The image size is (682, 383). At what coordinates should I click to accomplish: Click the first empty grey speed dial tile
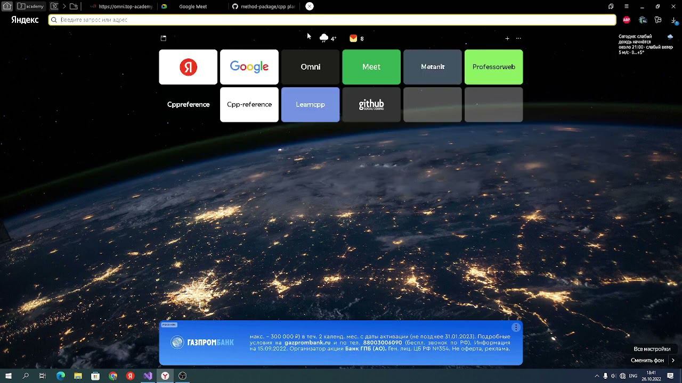pos(433,105)
